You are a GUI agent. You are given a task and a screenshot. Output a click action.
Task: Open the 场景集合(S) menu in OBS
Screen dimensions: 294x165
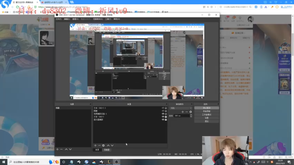coord(98,19)
